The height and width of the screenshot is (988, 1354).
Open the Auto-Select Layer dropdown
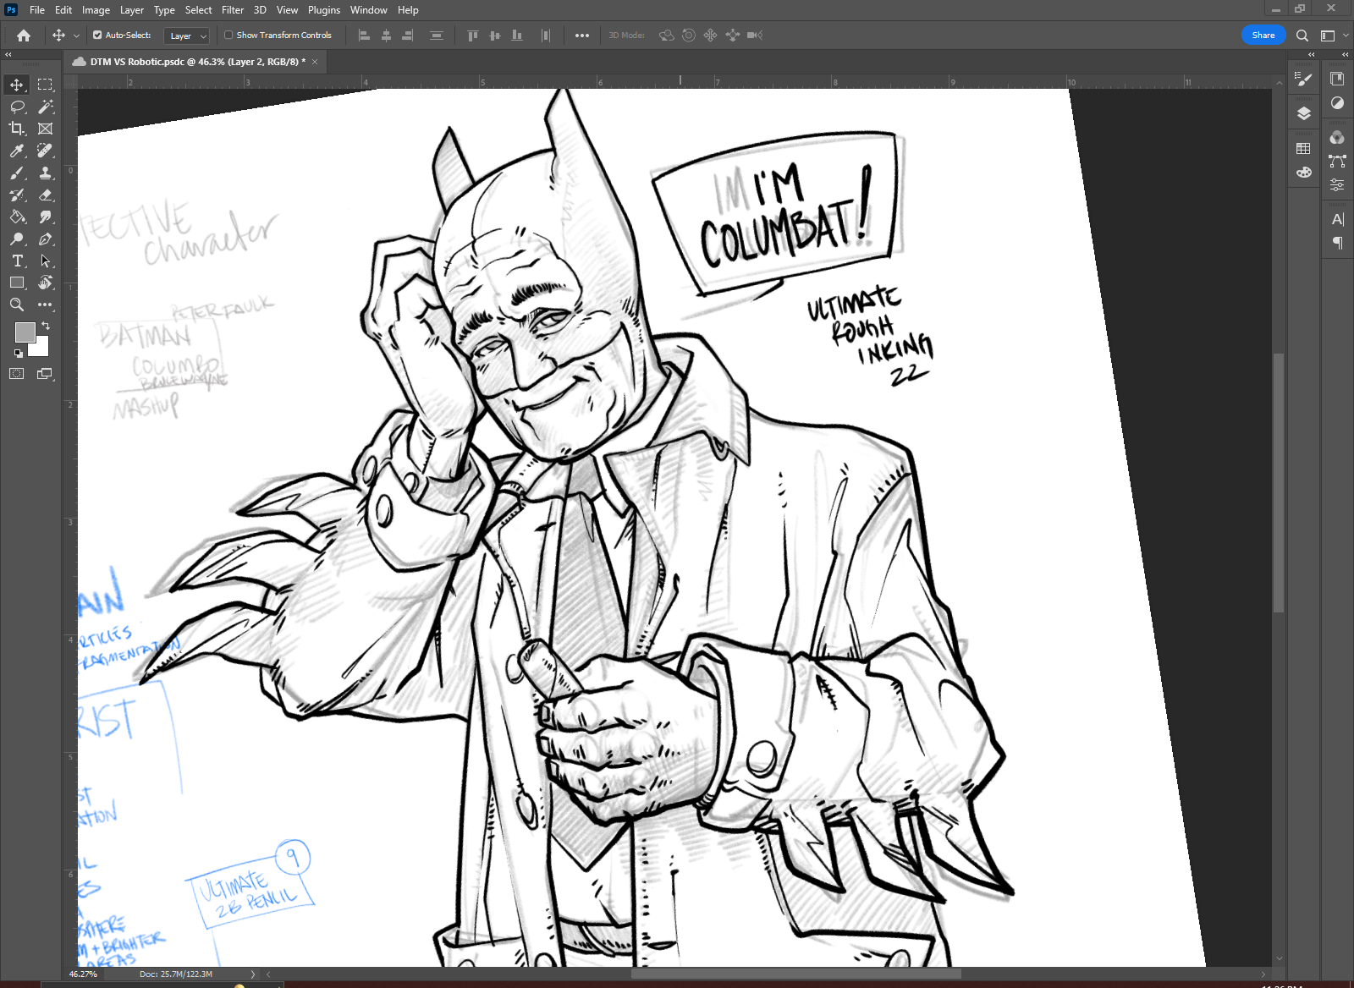[187, 36]
